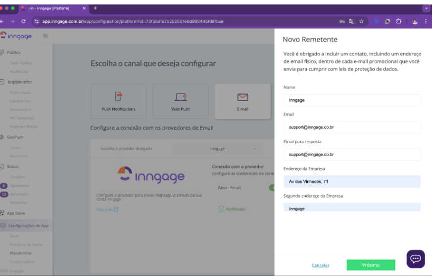The width and height of the screenshot is (432, 279).
Task: Click the Status sidebar section
Action: click(x=12, y=167)
